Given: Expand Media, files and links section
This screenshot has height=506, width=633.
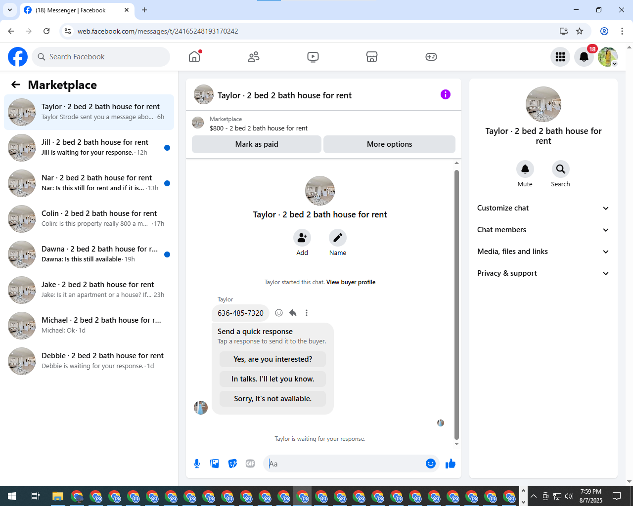Looking at the screenshot, I should 543,252.
